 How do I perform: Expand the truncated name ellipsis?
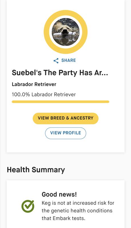(x=105, y=73)
